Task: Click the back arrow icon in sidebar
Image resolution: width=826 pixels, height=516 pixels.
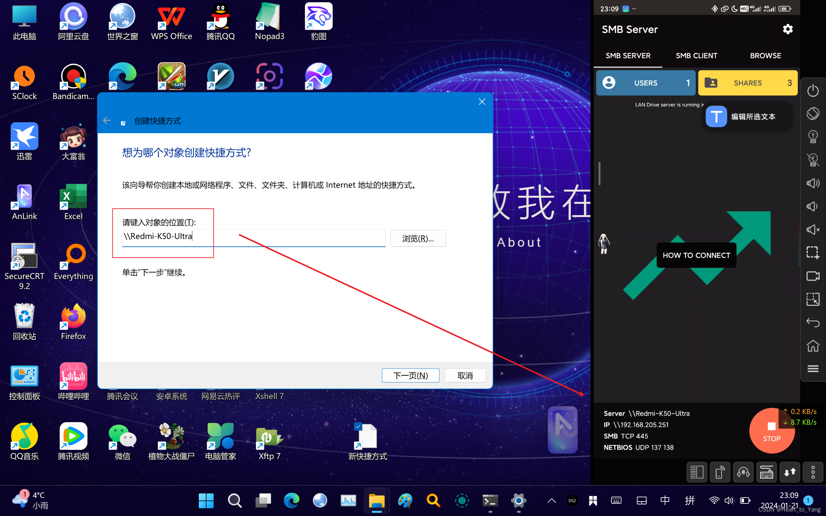Action: (x=813, y=322)
